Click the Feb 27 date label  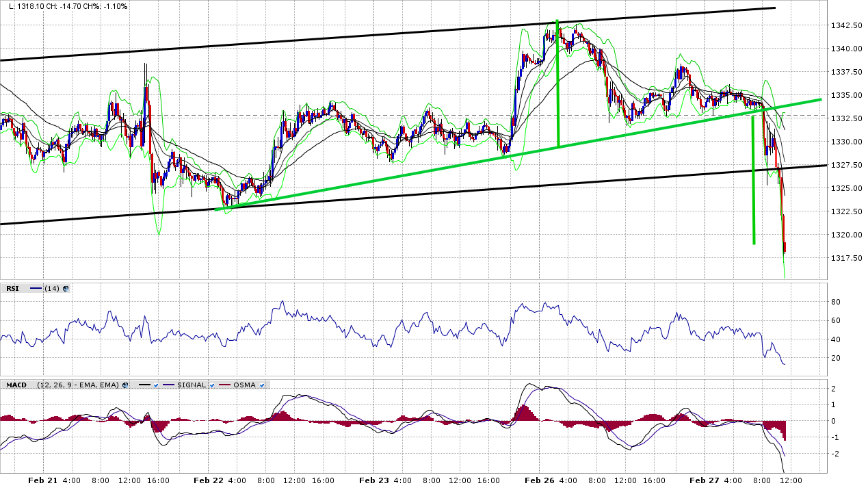705,480
